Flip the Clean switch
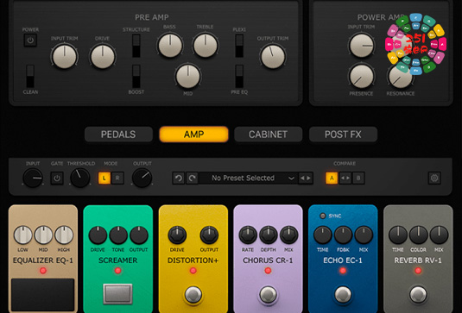The height and width of the screenshot is (313, 462). pos(30,76)
